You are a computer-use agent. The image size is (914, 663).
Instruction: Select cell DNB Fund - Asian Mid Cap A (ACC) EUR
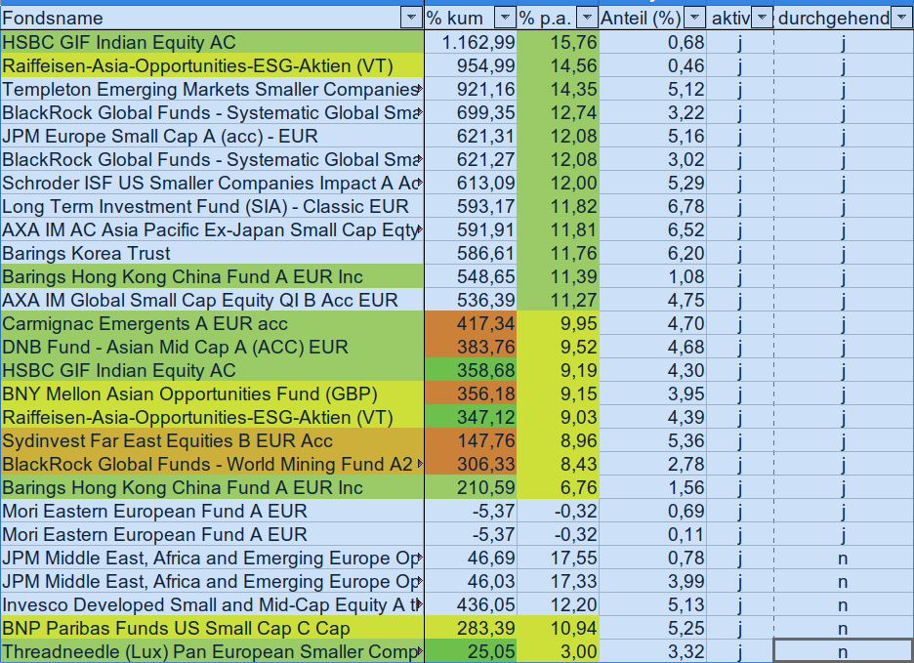212,347
